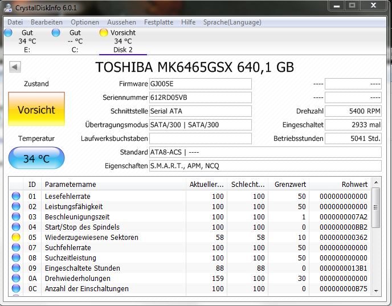Click the yellow Vorsicht health status button
The width and height of the screenshot is (392, 306).
click(36, 109)
